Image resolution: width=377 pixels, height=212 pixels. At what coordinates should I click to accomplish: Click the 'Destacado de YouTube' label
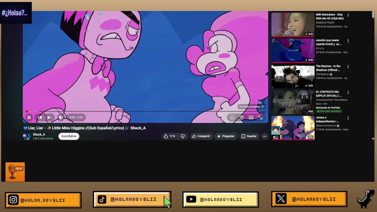[328, 108]
